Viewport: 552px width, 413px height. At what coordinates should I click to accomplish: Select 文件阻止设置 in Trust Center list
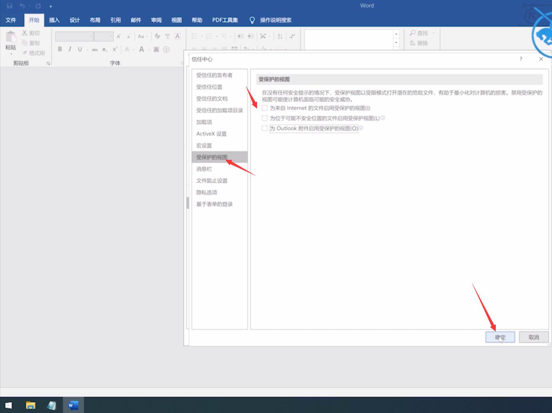point(220,180)
